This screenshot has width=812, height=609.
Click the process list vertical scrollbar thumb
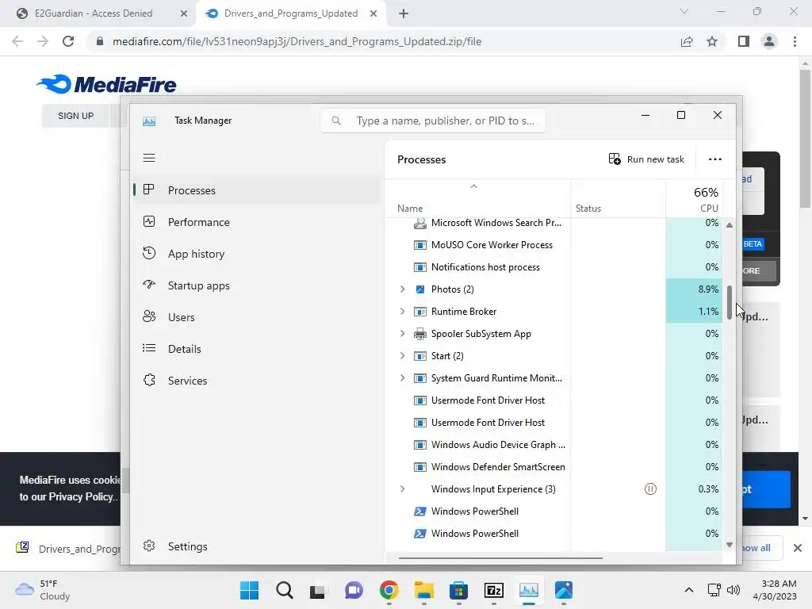click(730, 302)
